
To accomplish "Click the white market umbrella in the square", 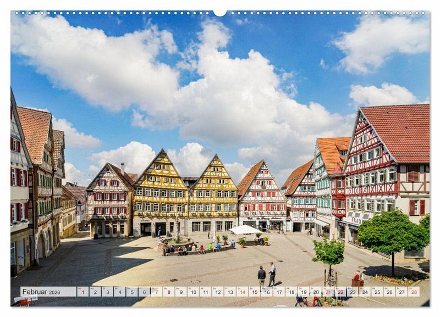I will click(244, 230).
